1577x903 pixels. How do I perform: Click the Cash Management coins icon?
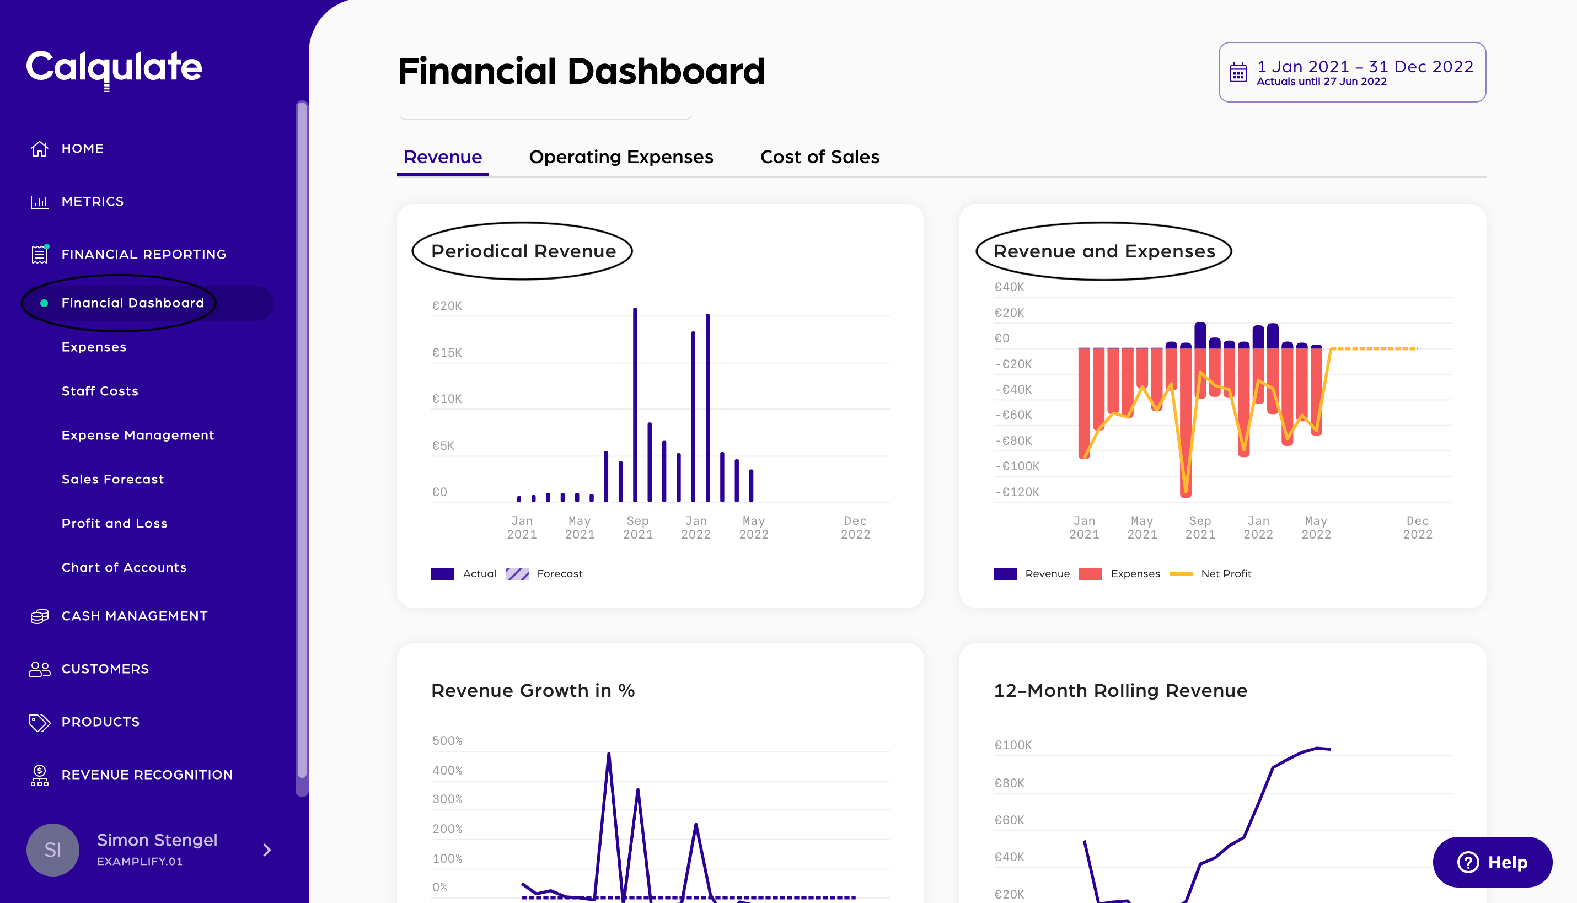[39, 616]
